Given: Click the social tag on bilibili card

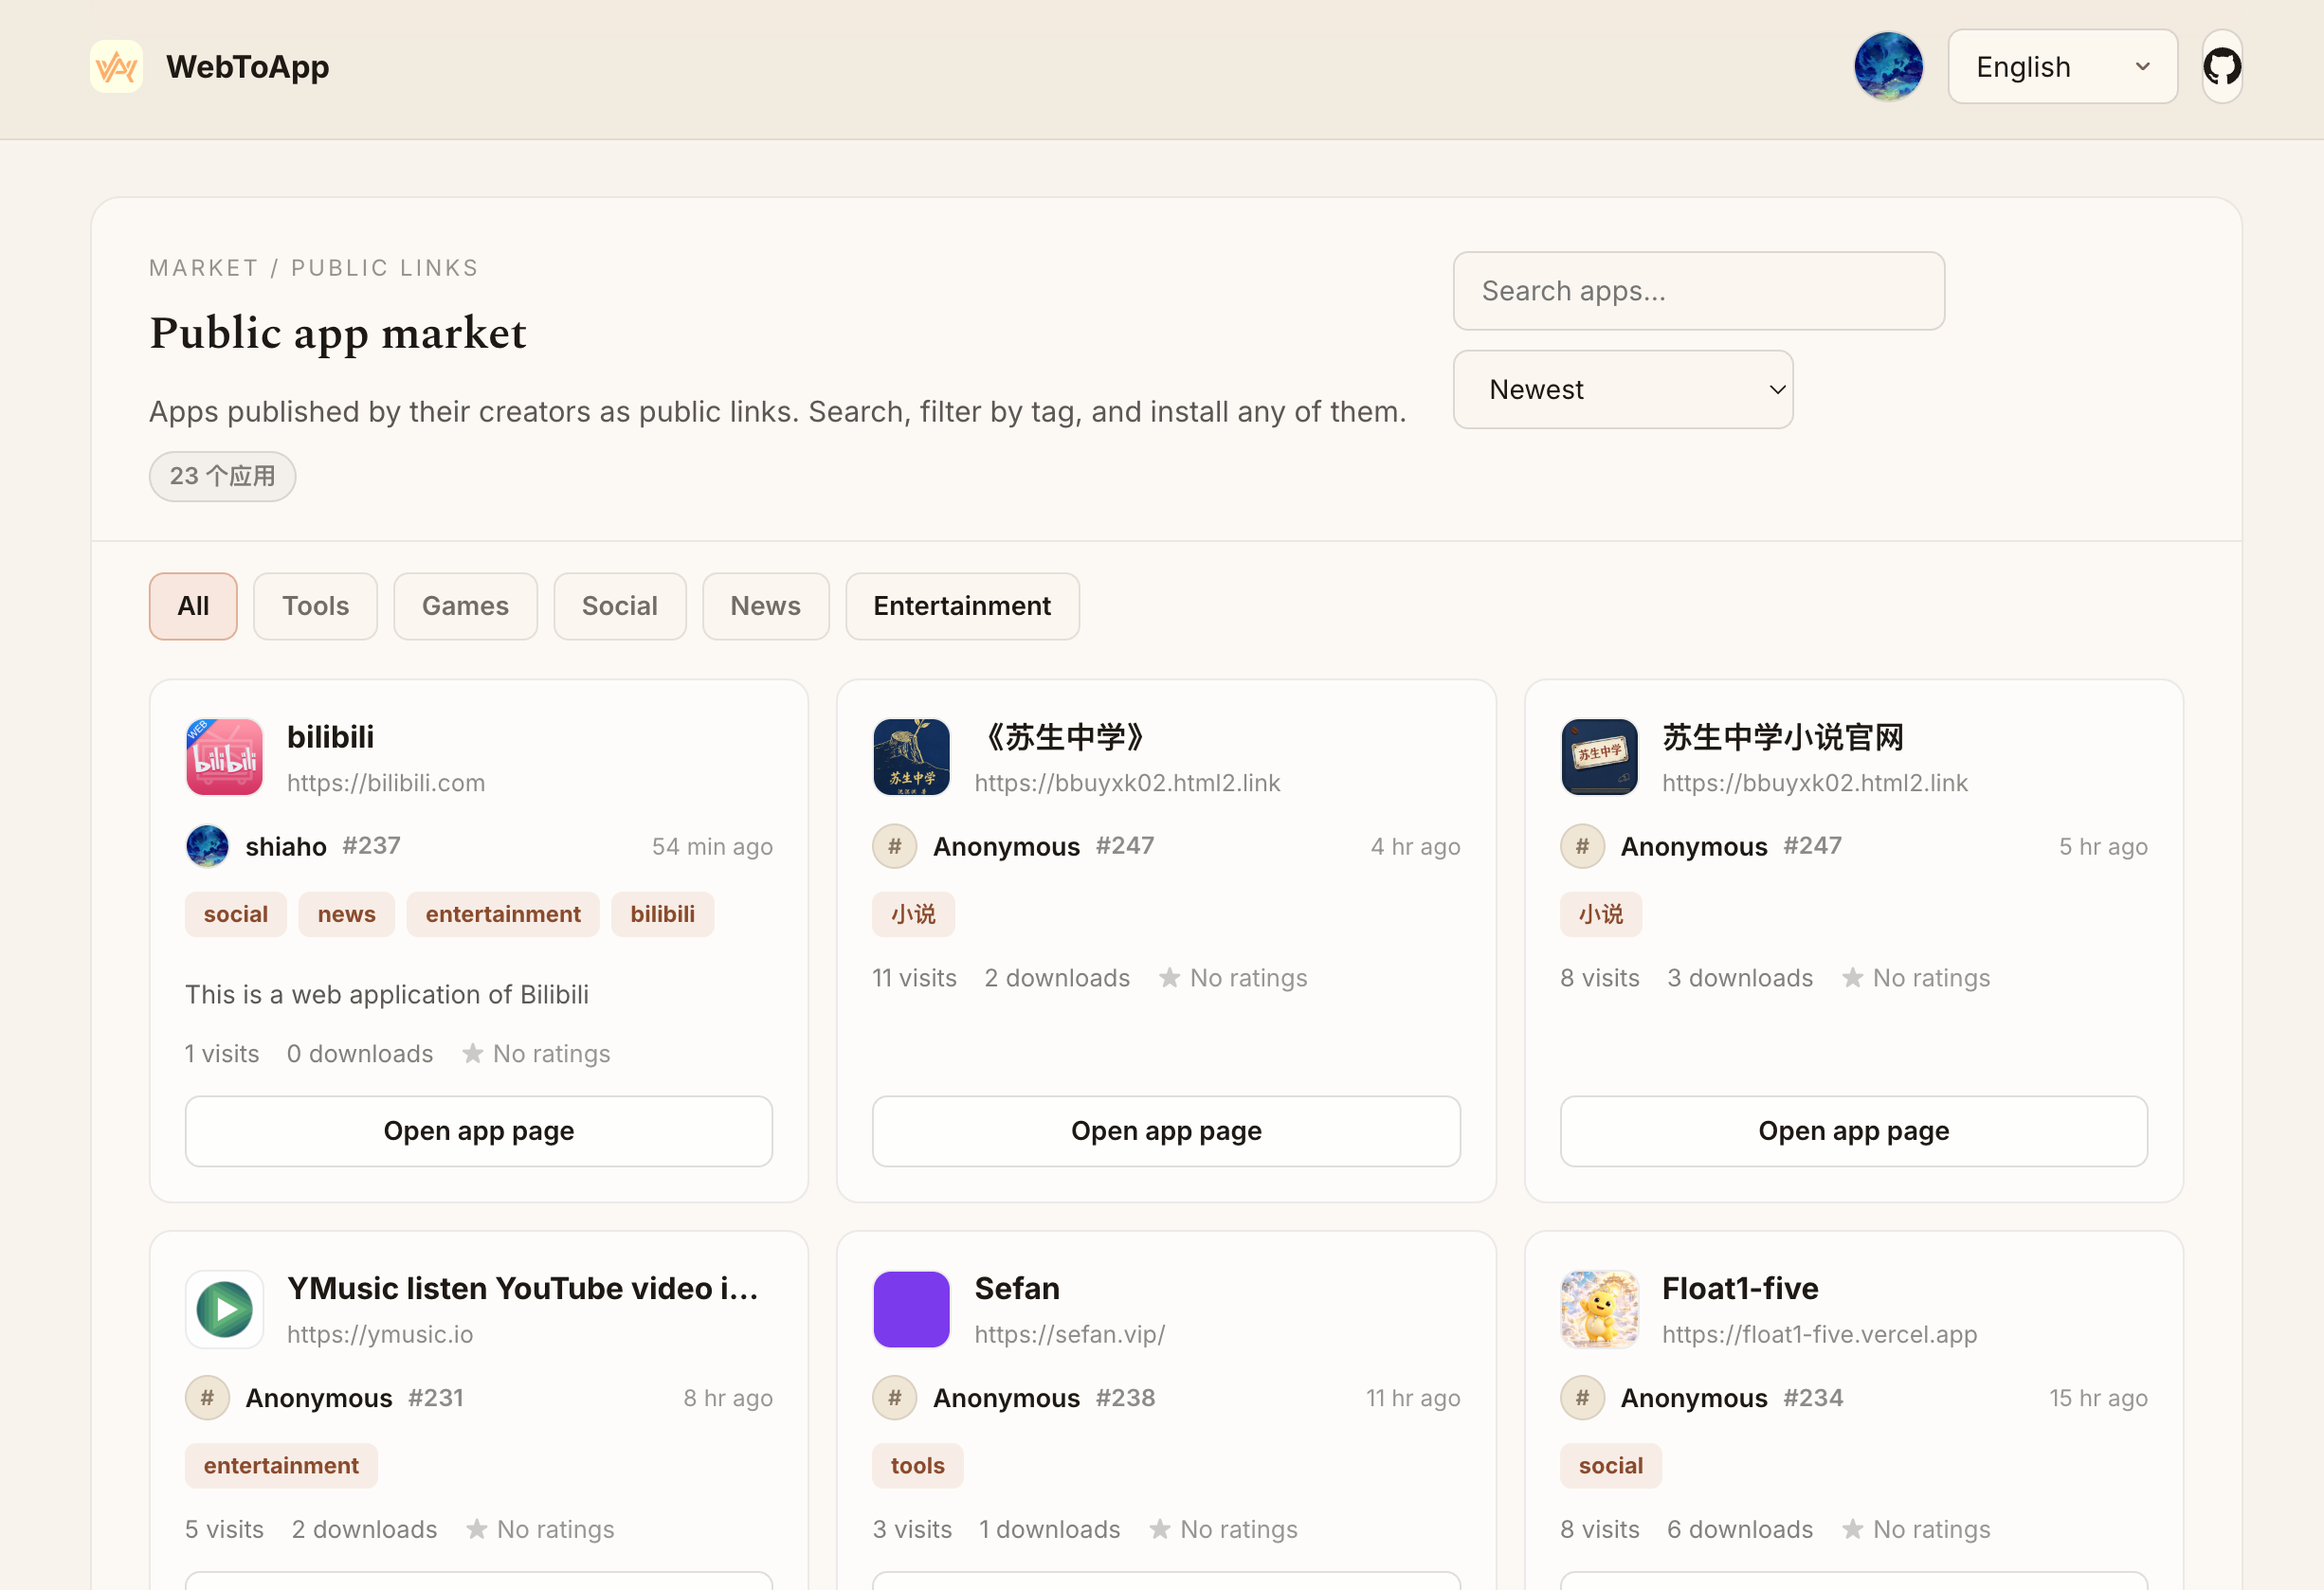Looking at the screenshot, I should pos(235,914).
